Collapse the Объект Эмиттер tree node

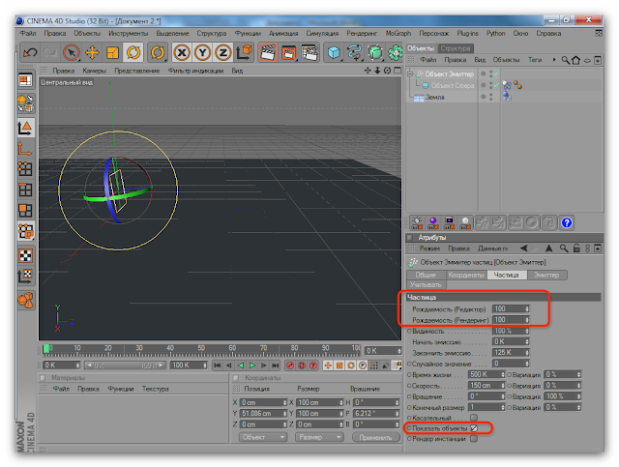point(410,73)
